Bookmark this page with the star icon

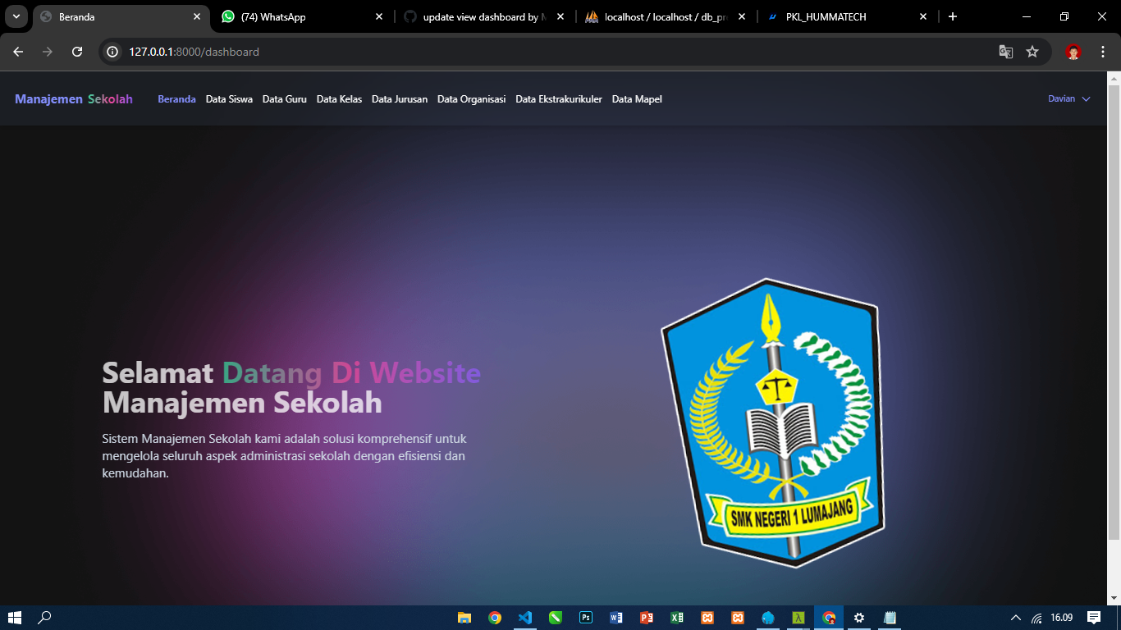click(1032, 52)
